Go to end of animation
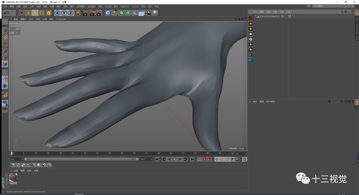This screenshot has height=195, width=359. (192, 159)
